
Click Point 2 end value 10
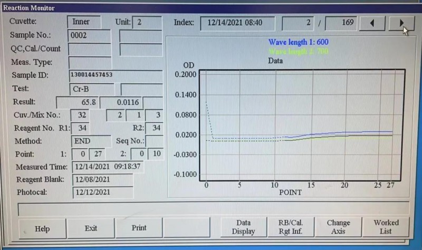coord(156,154)
